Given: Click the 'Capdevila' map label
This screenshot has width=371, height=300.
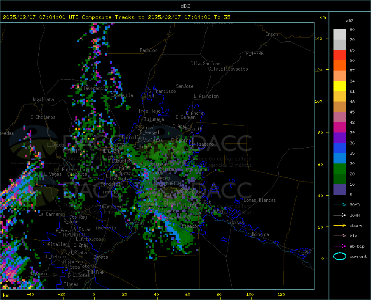Looking at the screenshot, I should 122,95.
